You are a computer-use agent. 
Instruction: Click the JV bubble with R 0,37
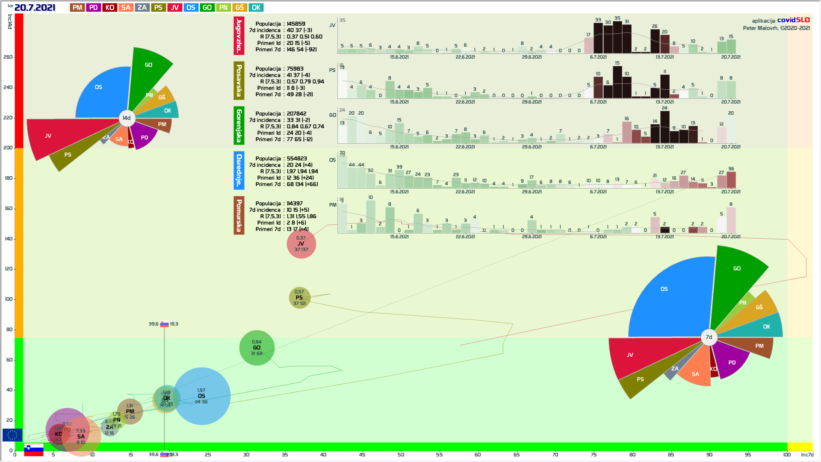coord(301,244)
